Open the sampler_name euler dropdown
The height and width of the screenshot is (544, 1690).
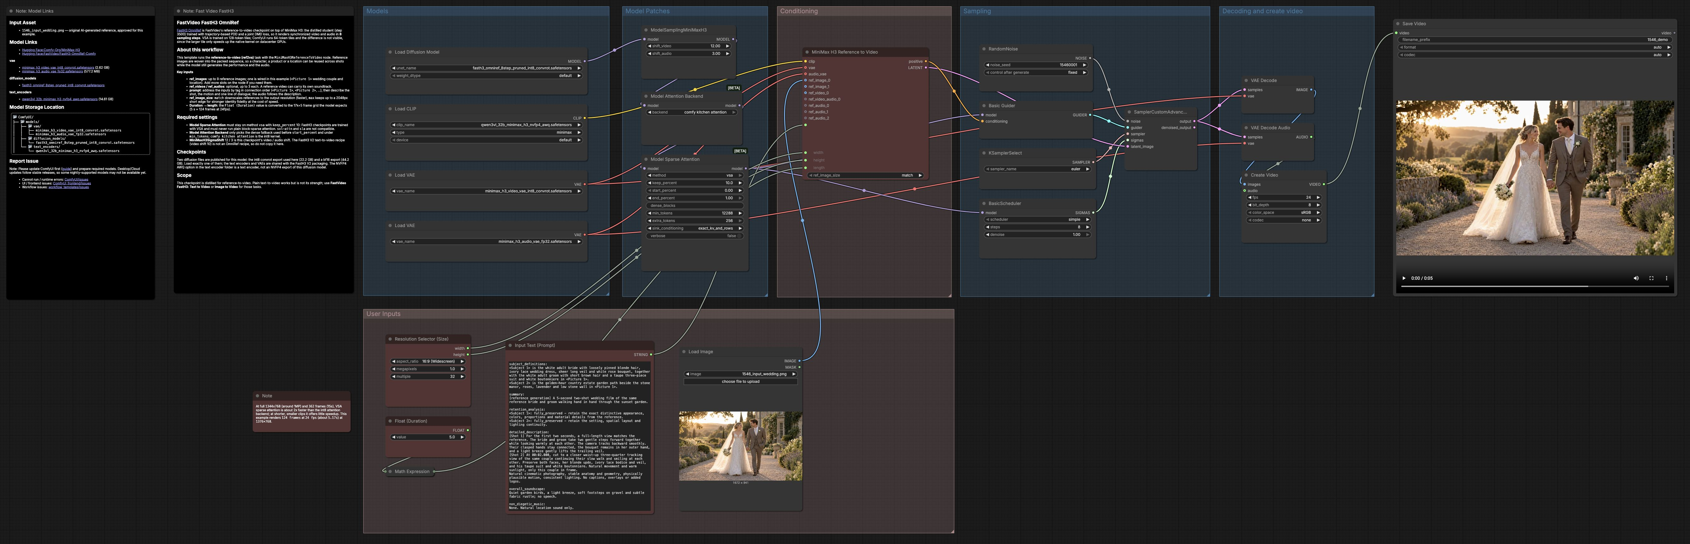tap(1037, 169)
